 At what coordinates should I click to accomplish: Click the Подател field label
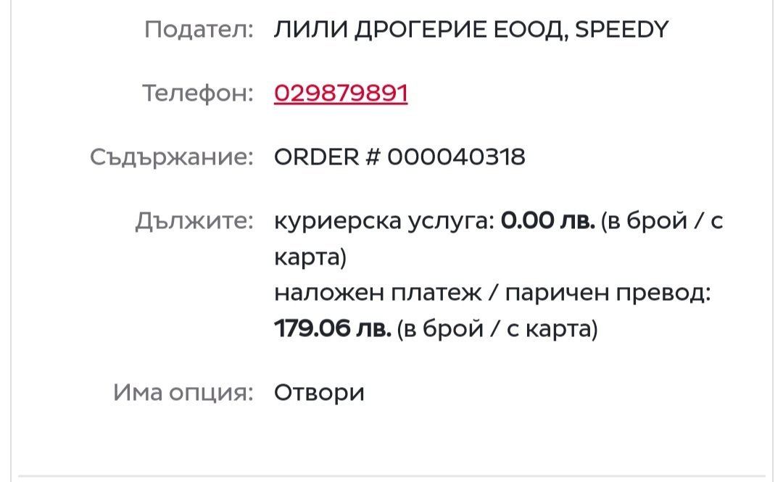[199, 30]
